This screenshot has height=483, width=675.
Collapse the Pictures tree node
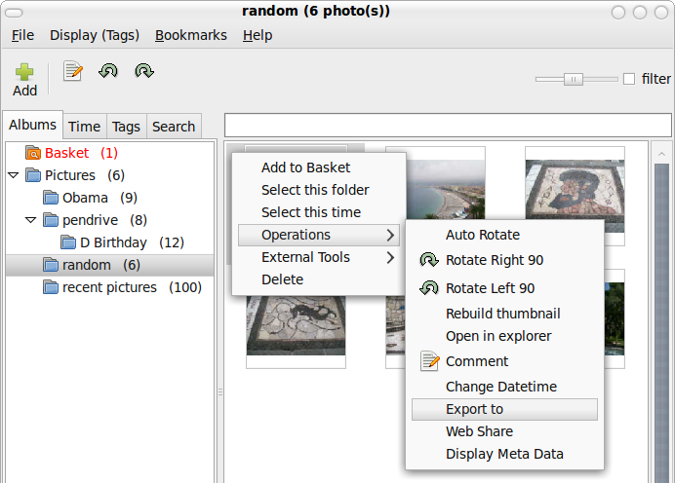(x=13, y=175)
